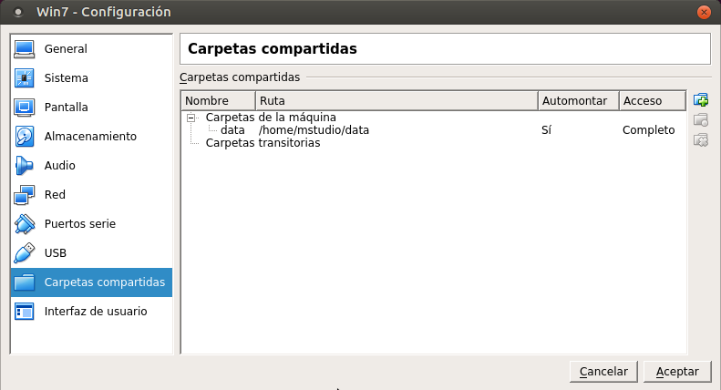Sort by the Nombre column header

(x=219, y=101)
